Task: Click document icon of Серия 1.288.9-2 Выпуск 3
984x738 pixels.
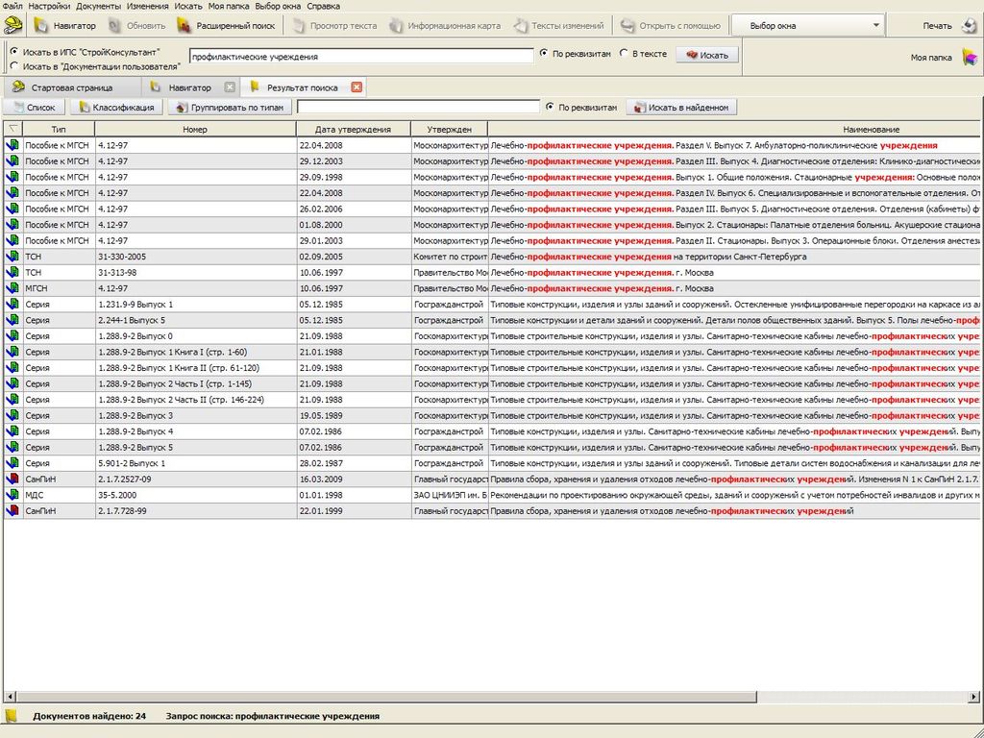Action: click(x=12, y=415)
